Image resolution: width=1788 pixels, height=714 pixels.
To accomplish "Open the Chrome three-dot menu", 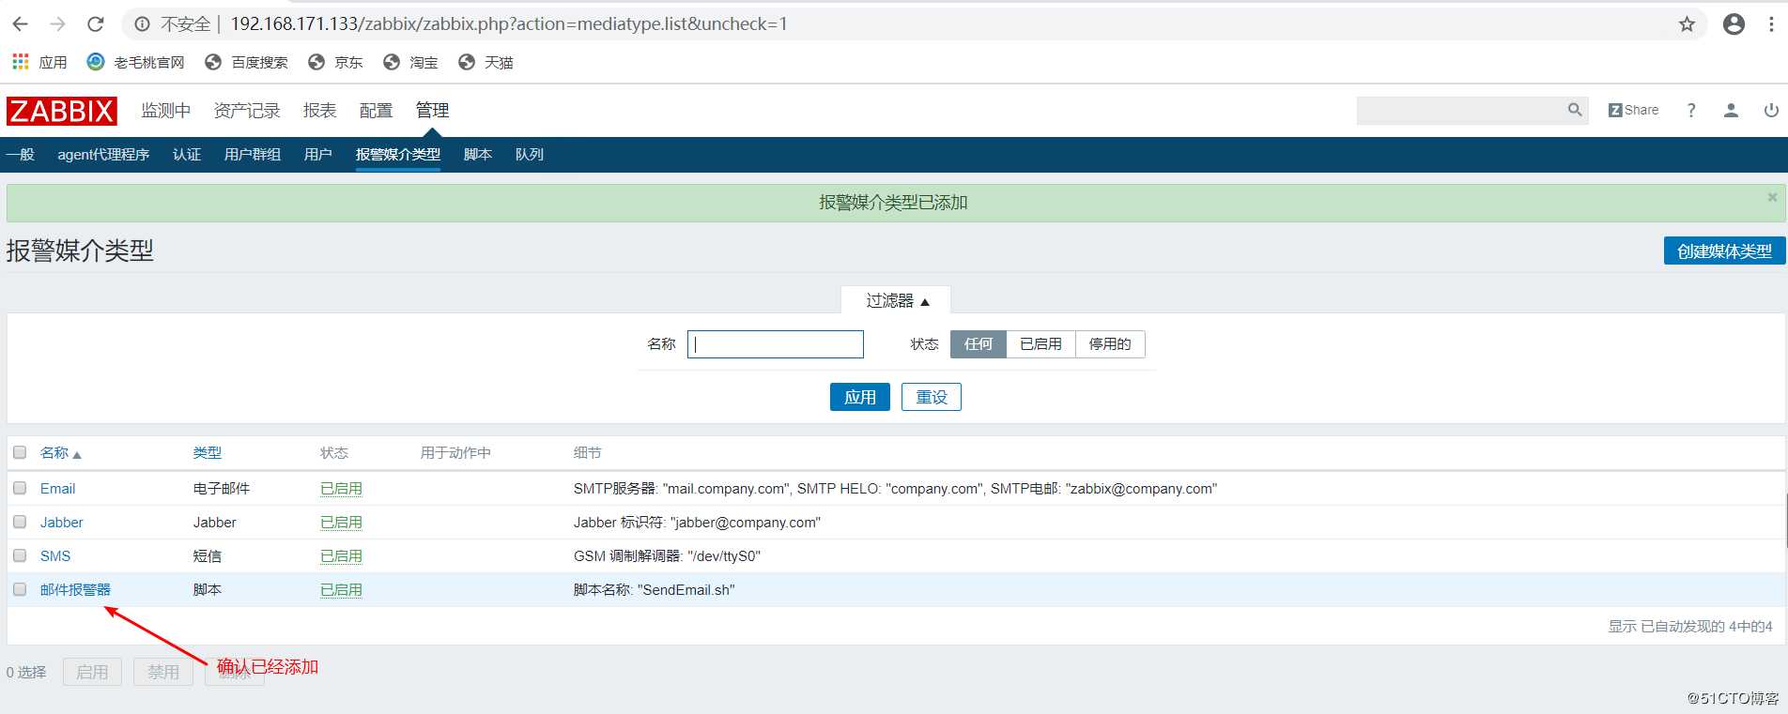I will pos(1771,24).
